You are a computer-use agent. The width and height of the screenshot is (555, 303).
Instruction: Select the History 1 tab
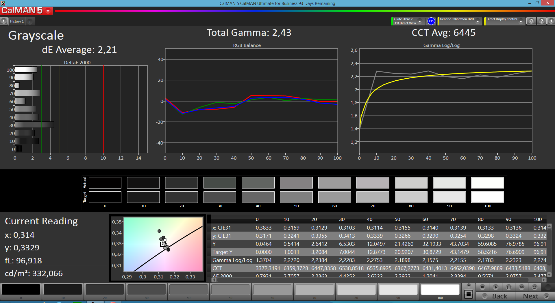[x=17, y=21]
